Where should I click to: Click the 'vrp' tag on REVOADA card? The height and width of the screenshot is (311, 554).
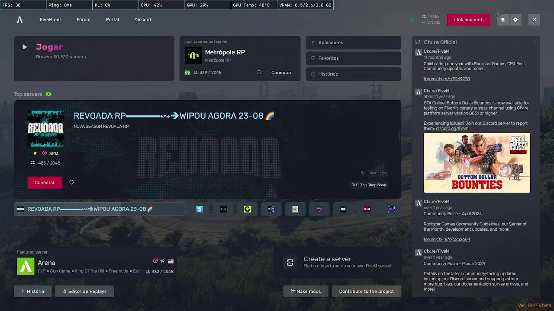tap(373, 173)
